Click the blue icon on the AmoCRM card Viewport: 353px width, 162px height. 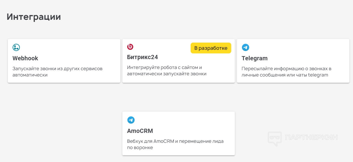click(x=131, y=120)
